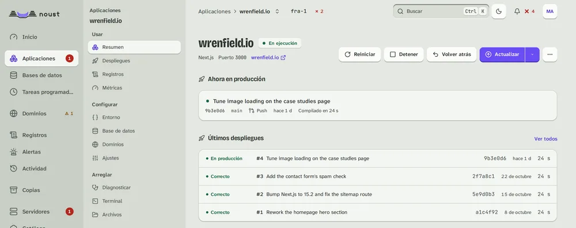Open Dominios in main sidebar
576x228 pixels.
[x=41, y=114]
